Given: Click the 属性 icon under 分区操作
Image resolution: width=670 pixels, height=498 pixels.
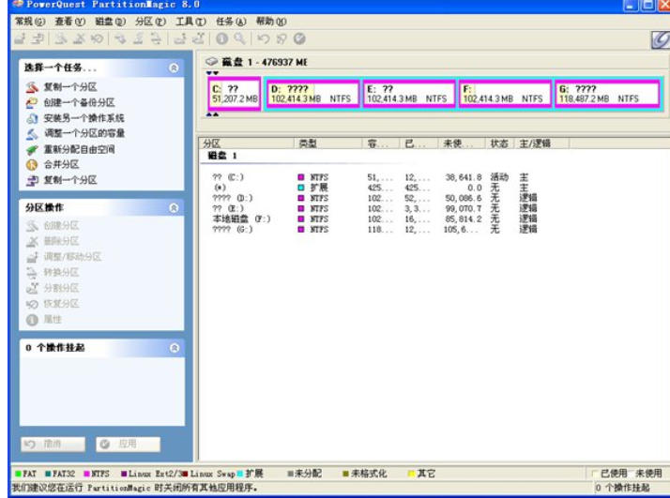Looking at the screenshot, I should click(30, 317).
